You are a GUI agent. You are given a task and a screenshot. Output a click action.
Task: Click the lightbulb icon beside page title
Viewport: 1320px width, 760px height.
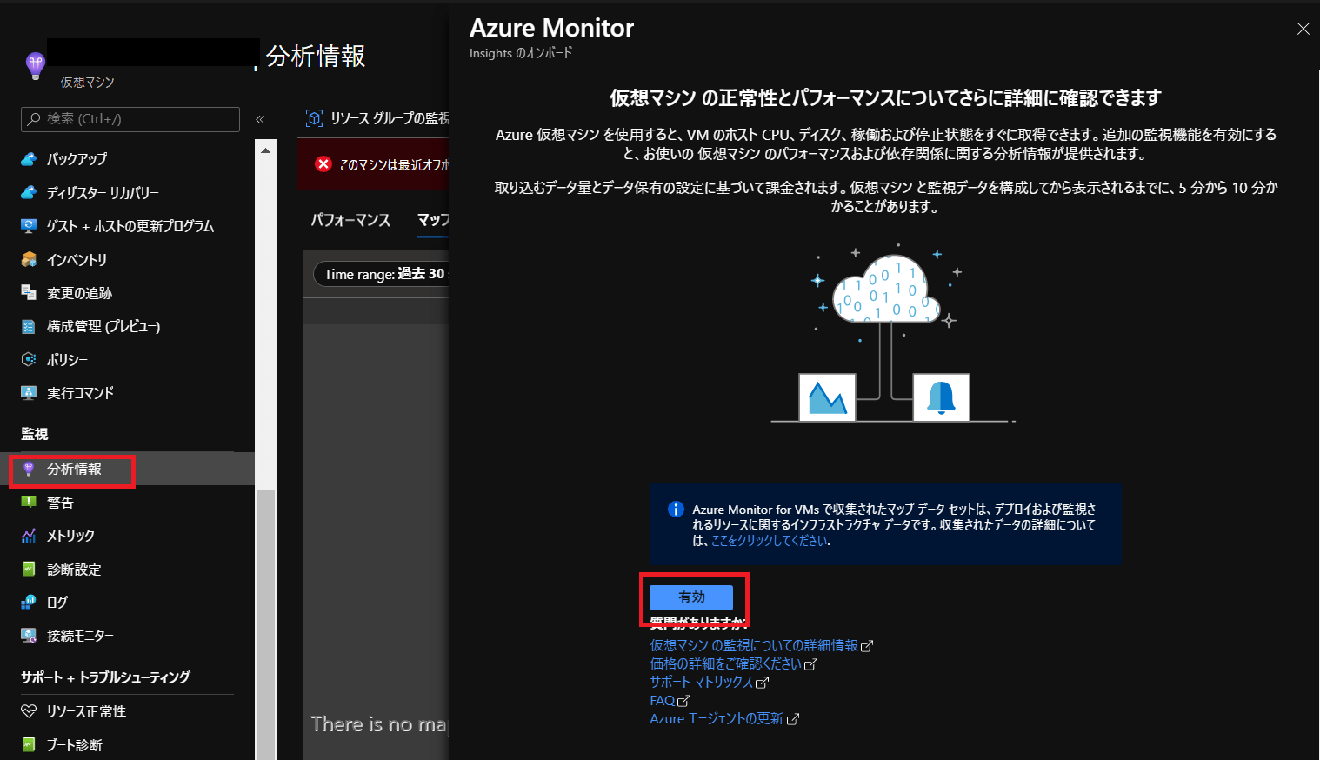tap(35, 64)
